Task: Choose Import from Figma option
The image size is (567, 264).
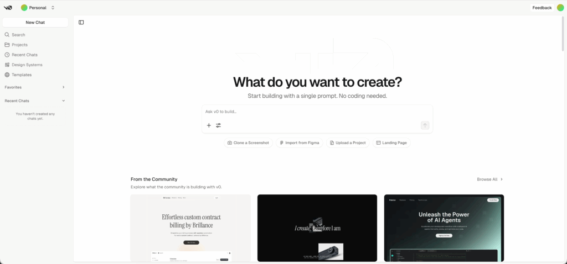Action: pos(299,142)
